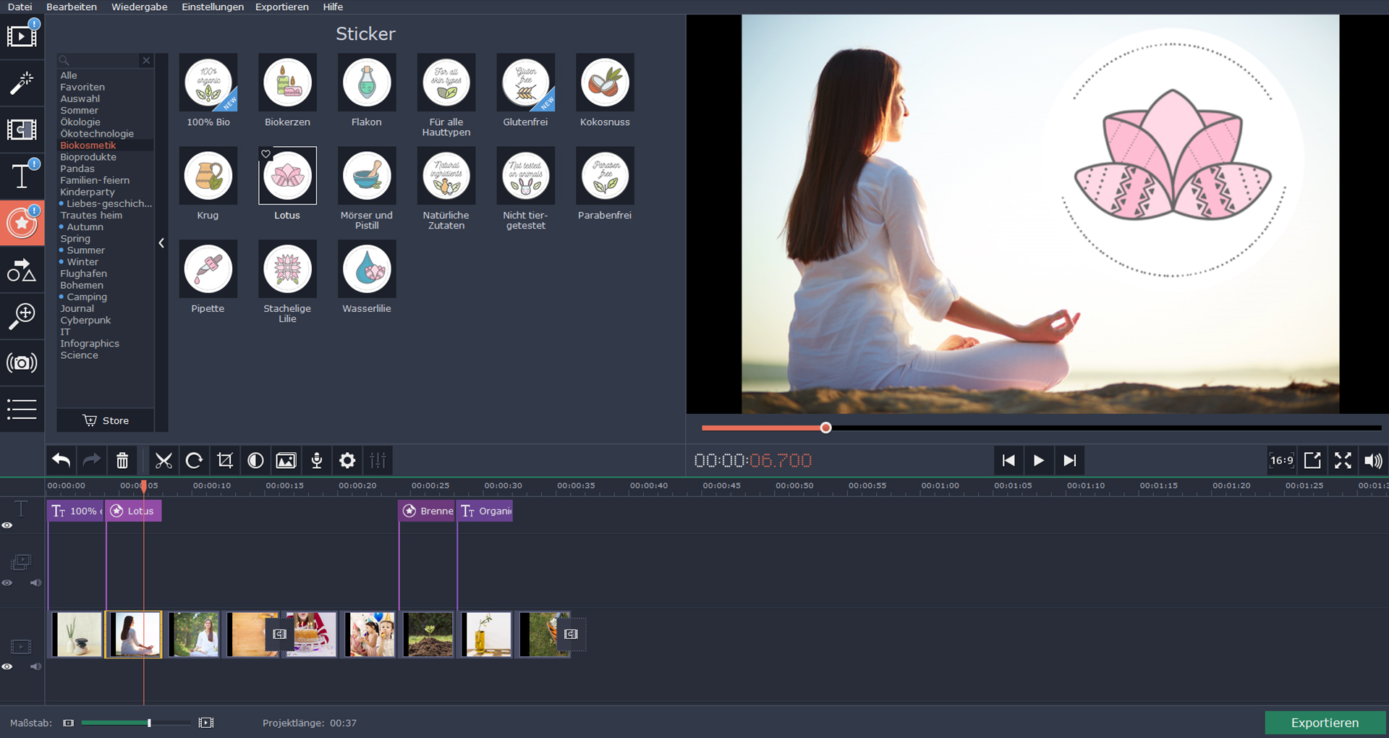Expand the Biokosmetik category

pyautogui.click(x=88, y=145)
